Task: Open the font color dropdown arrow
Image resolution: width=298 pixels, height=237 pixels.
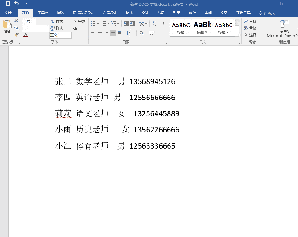Action: pos(30,35)
